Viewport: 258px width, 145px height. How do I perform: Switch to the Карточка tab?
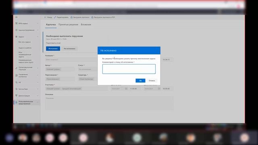(51, 25)
